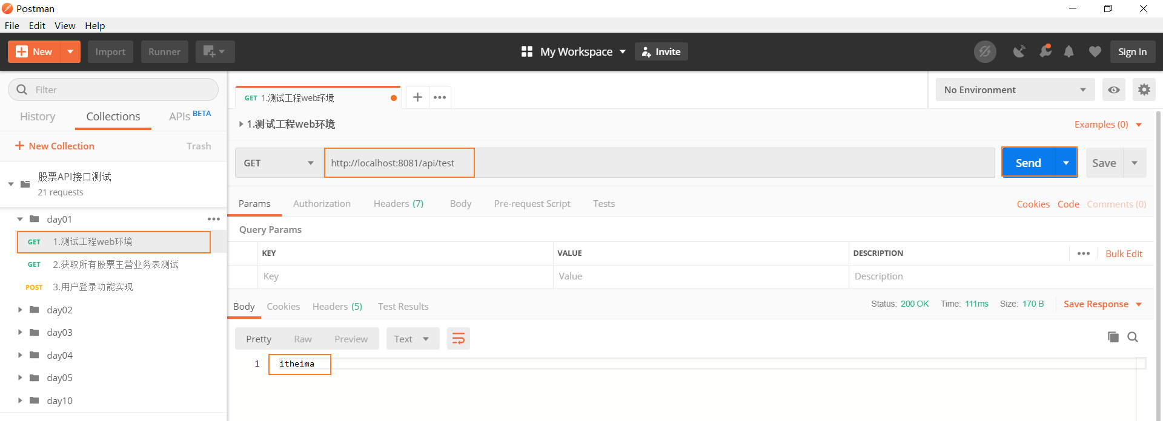This screenshot has width=1163, height=421.
Task: Click the unsaved orange dot on request tab
Action: click(x=394, y=98)
